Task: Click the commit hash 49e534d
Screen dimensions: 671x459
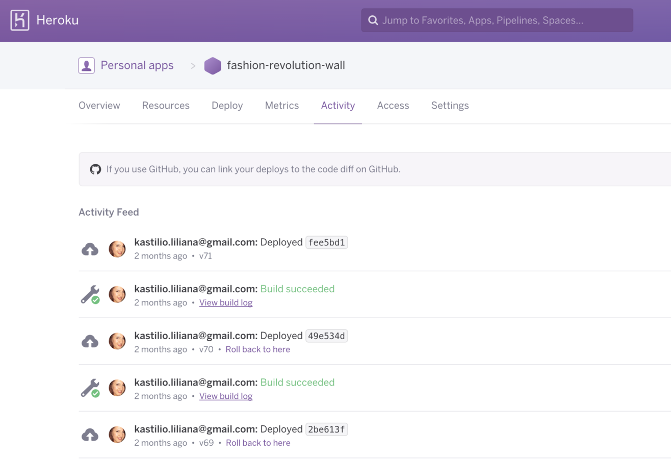Action: (327, 336)
